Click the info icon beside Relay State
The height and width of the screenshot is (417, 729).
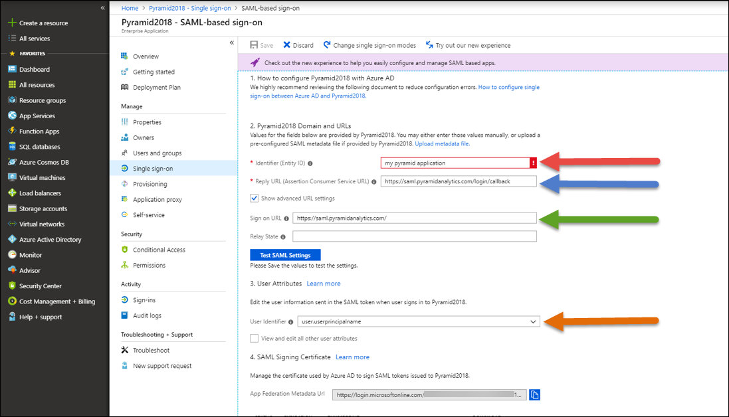click(x=282, y=237)
